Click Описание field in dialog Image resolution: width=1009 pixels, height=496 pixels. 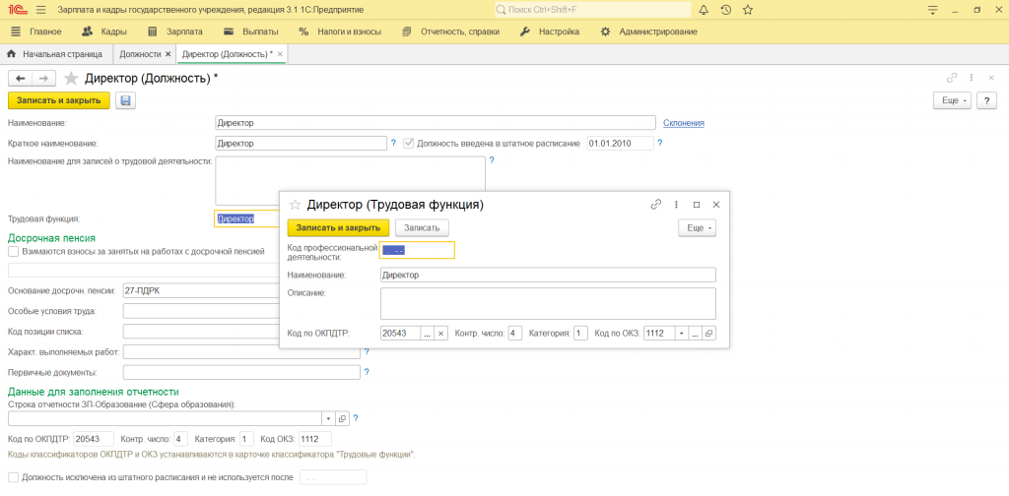point(548,303)
